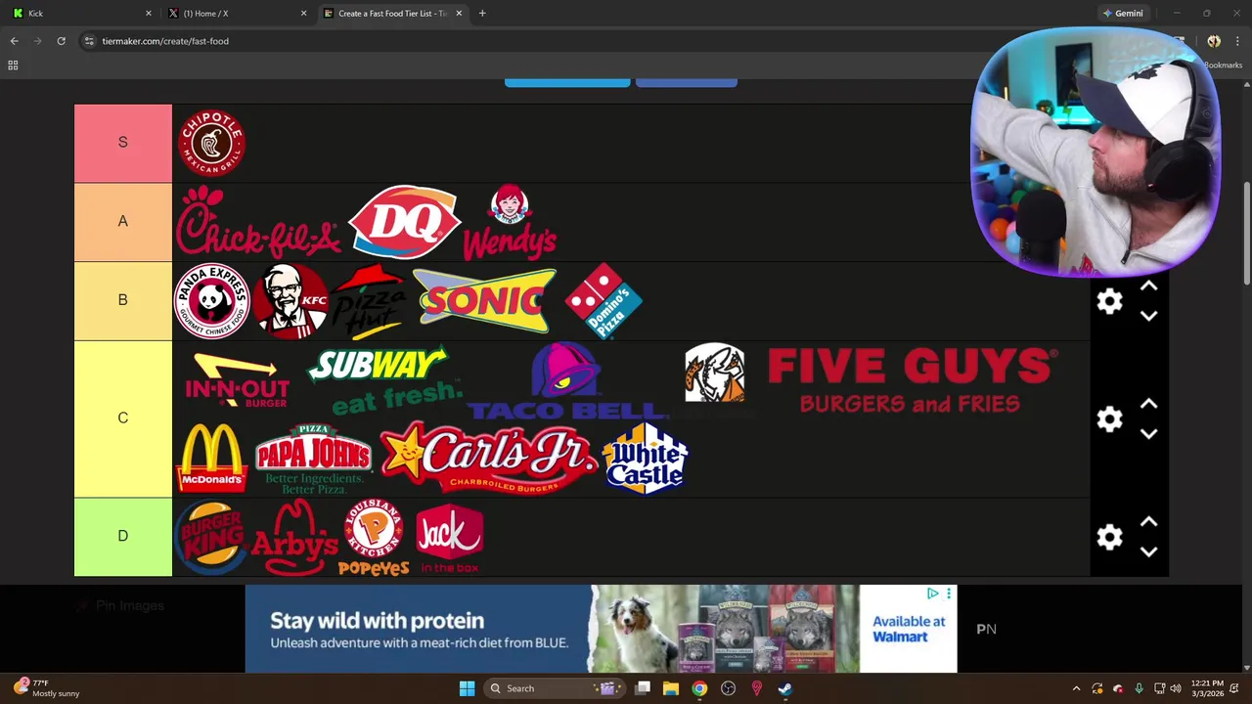Image resolution: width=1252 pixels, height=704 pixels.
Task: Open settings gear for B tier row
Action: 1109,301
